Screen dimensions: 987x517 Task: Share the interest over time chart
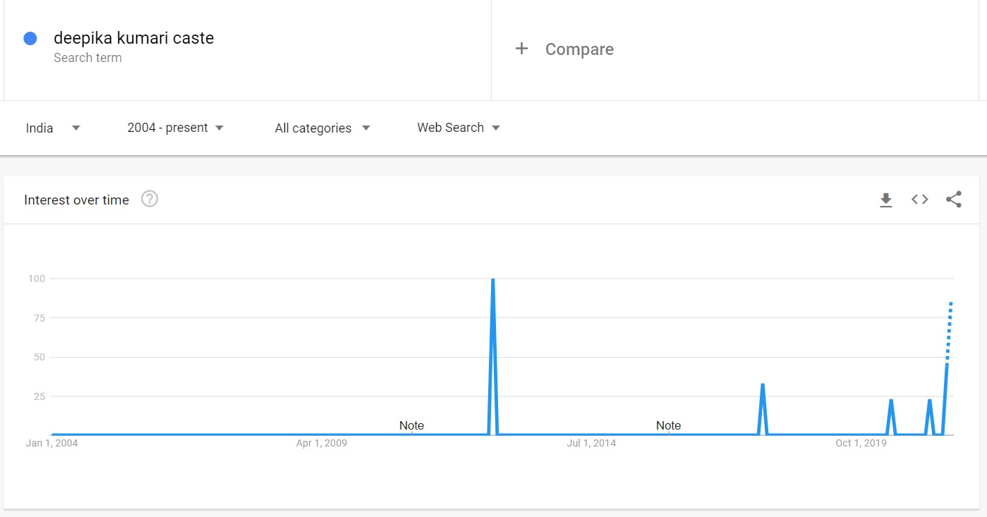point(953,200)
